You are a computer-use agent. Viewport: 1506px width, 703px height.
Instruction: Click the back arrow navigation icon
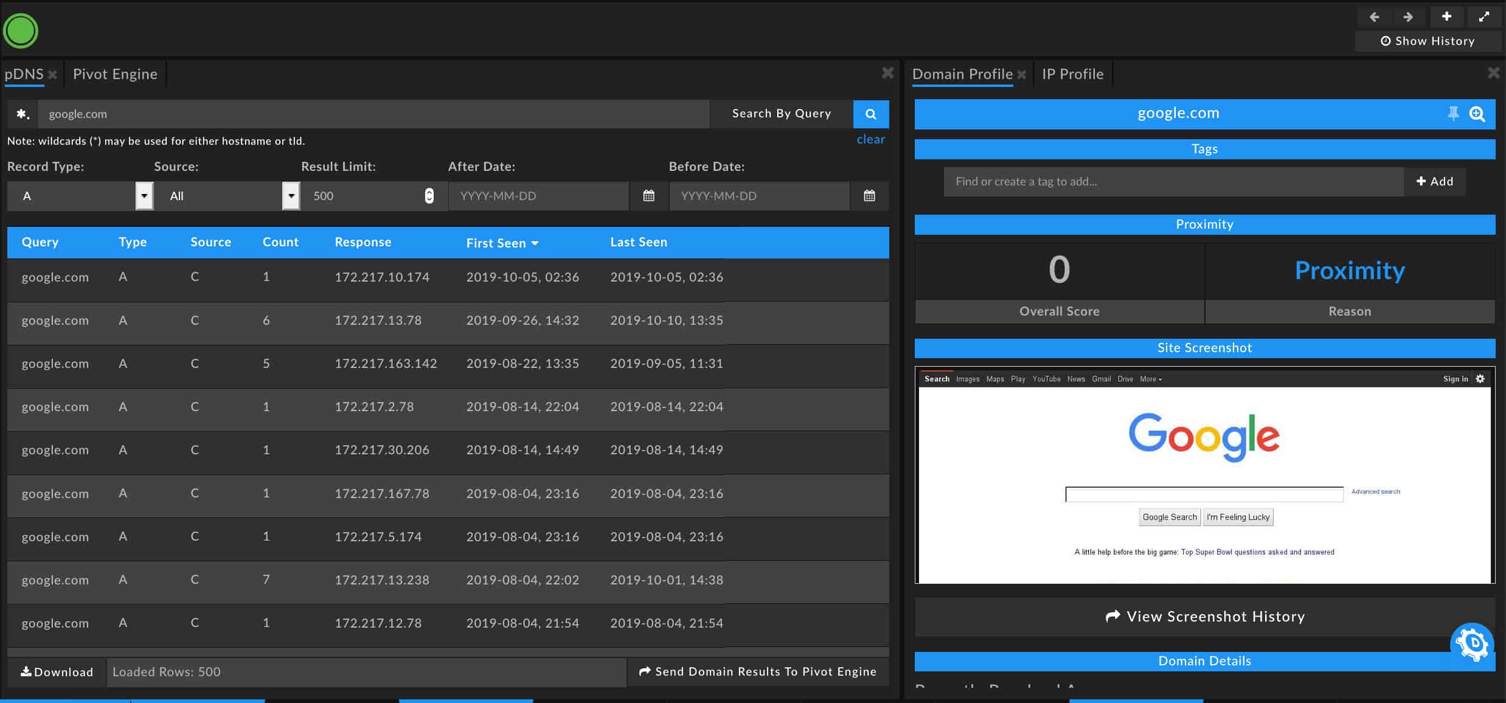pyautogui.click(x=1375, y=17)
